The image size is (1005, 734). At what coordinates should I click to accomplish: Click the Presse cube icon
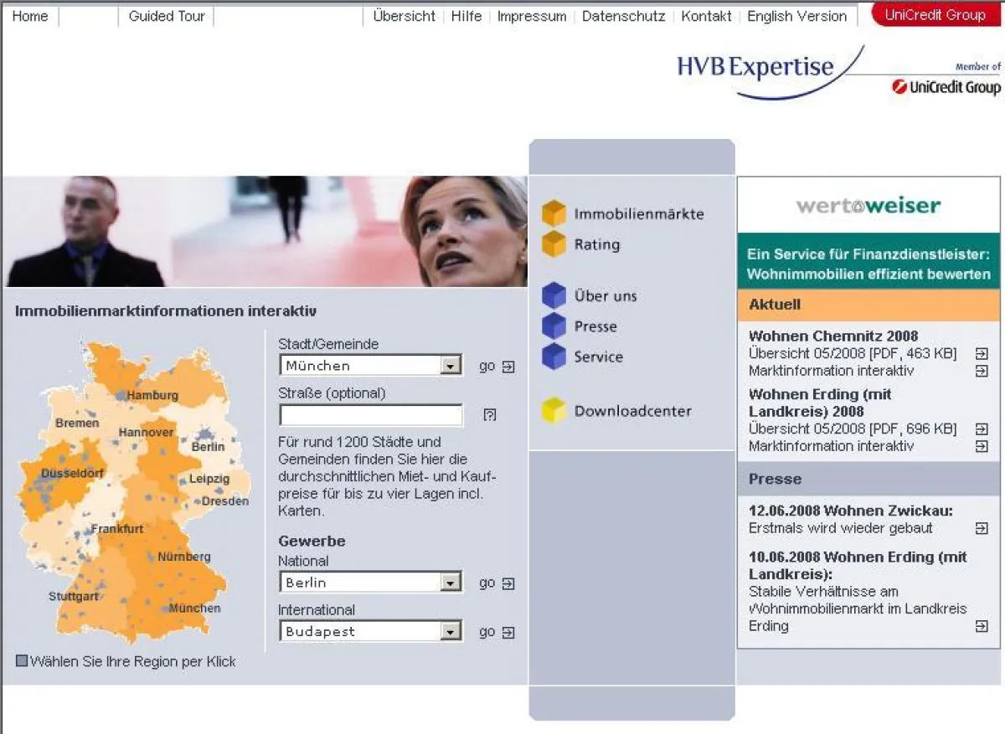point(554,326)
